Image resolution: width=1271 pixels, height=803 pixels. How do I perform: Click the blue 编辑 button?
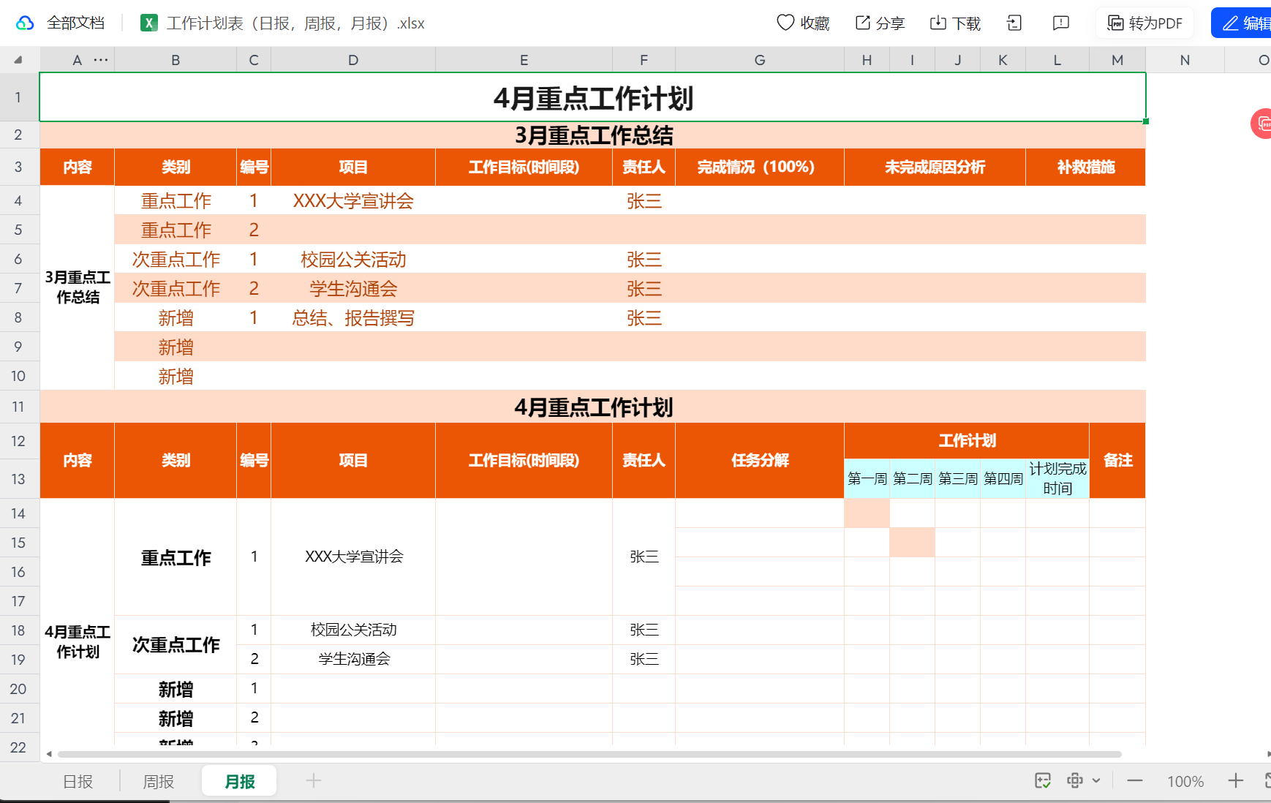(1242, 23)
